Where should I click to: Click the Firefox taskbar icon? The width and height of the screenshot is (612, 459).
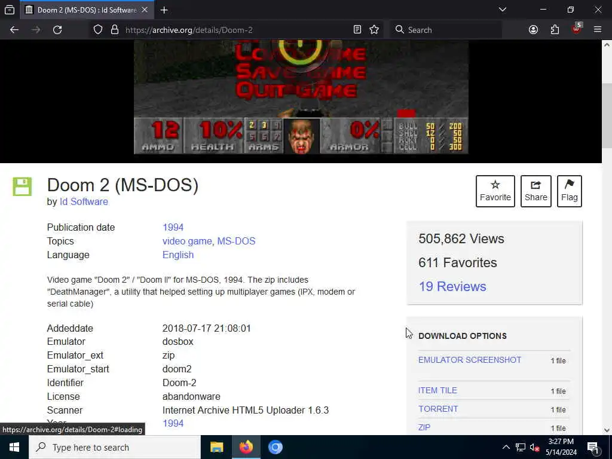point(246,447)
